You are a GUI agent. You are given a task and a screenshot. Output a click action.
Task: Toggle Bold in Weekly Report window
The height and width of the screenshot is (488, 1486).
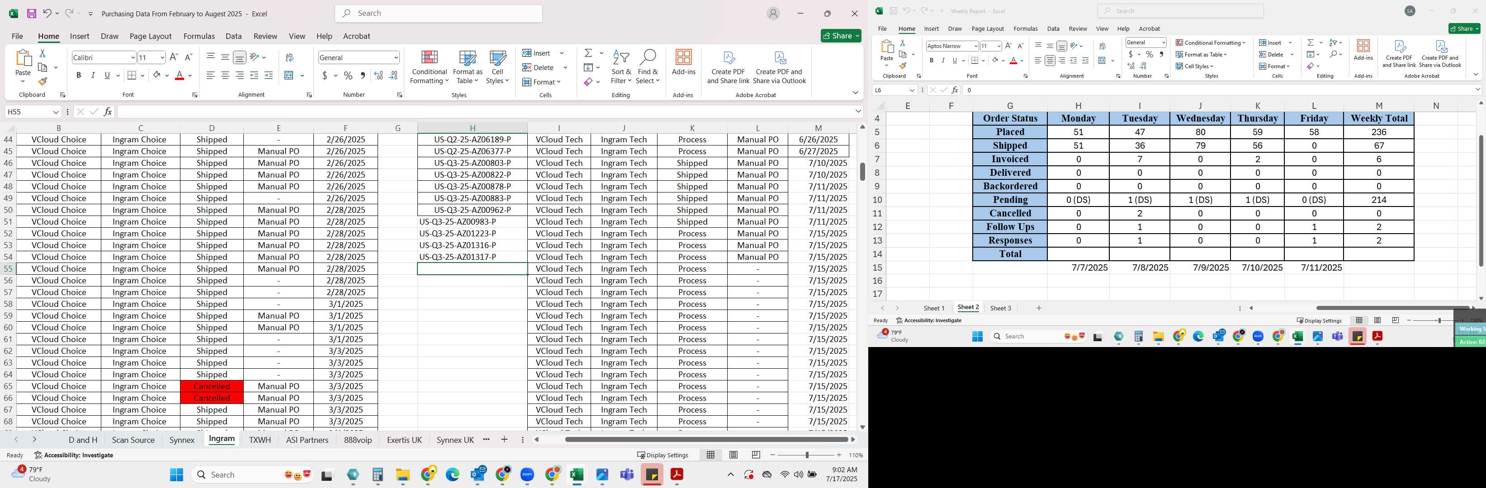(x=931, y=61)
